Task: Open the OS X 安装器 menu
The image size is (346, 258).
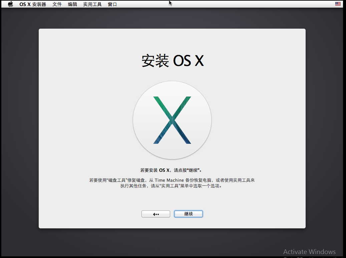Action: coord(33,4)
